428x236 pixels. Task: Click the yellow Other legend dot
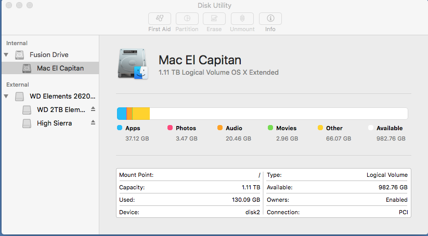point(320,128)
